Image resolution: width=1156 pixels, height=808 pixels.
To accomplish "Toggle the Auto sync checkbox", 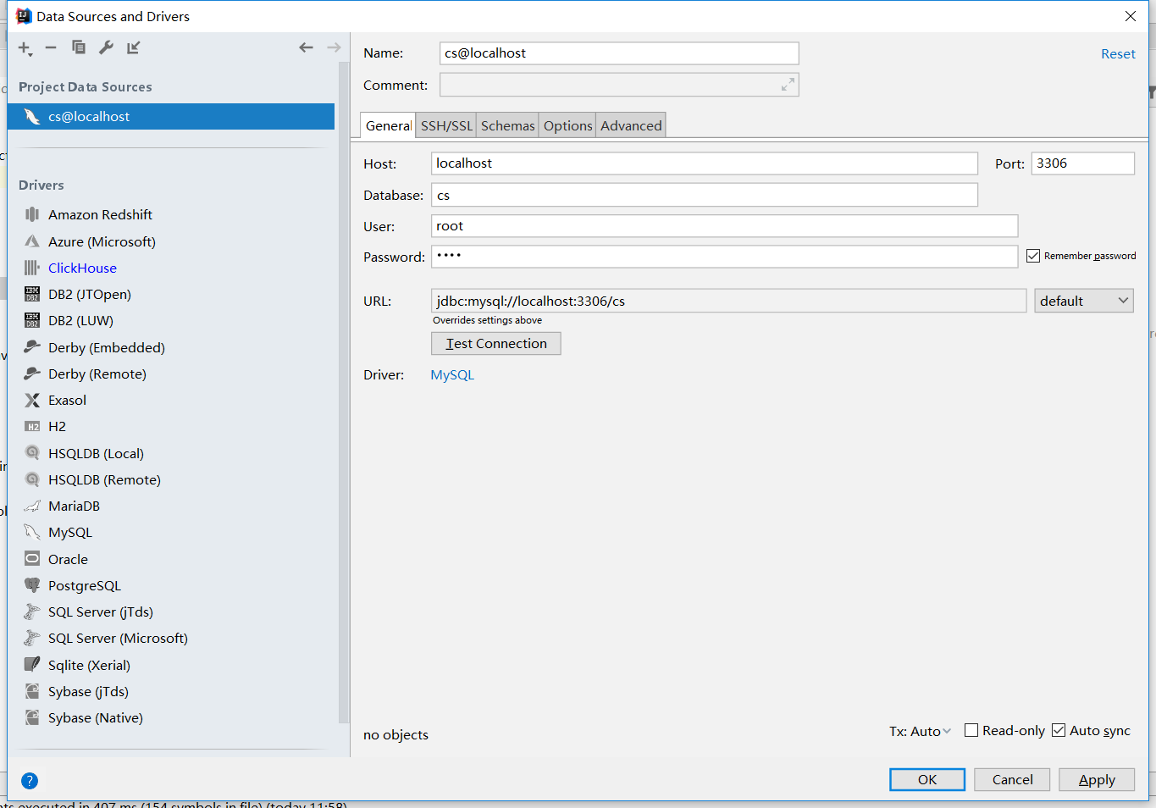I will [1059, 730].
